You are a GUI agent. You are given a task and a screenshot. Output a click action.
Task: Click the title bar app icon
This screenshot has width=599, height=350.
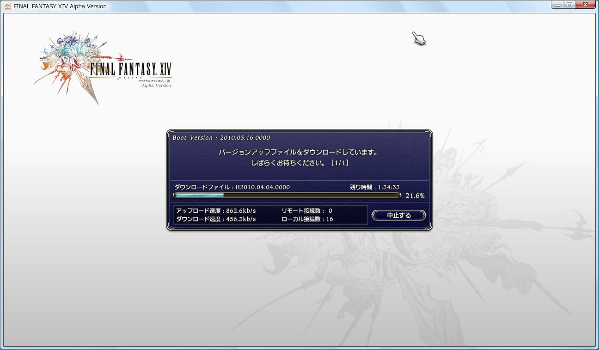[x=7, y=6]
